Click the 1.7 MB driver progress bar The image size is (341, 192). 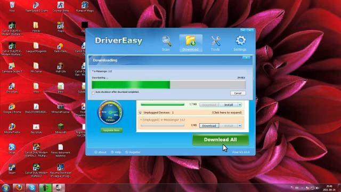163,105
